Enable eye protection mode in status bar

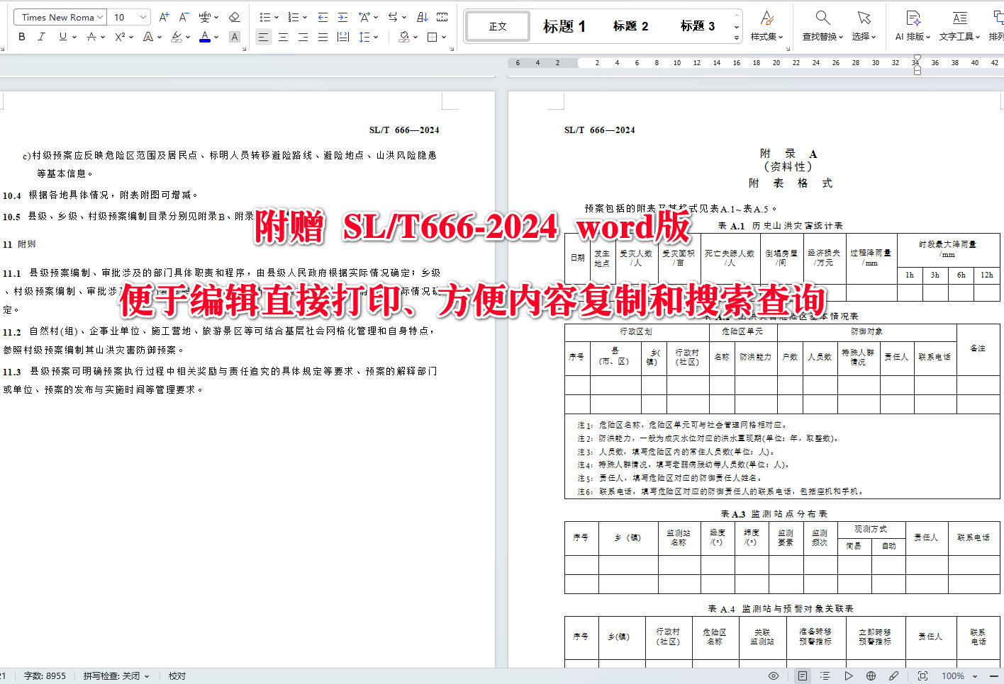[773, 676]
